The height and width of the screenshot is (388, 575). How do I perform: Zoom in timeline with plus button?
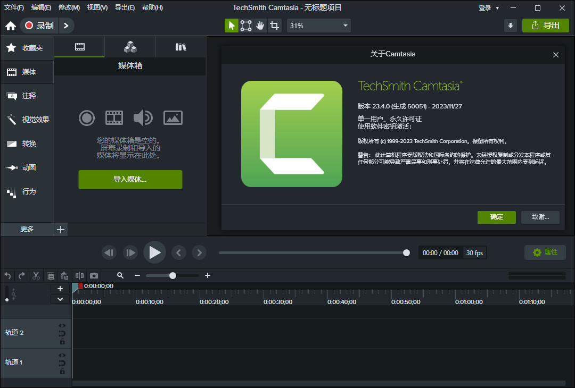pyautogui.click(x=208, y=275)
